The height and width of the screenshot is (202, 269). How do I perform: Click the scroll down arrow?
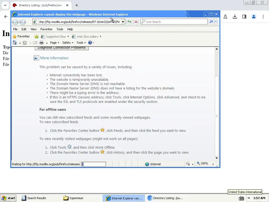217,158
